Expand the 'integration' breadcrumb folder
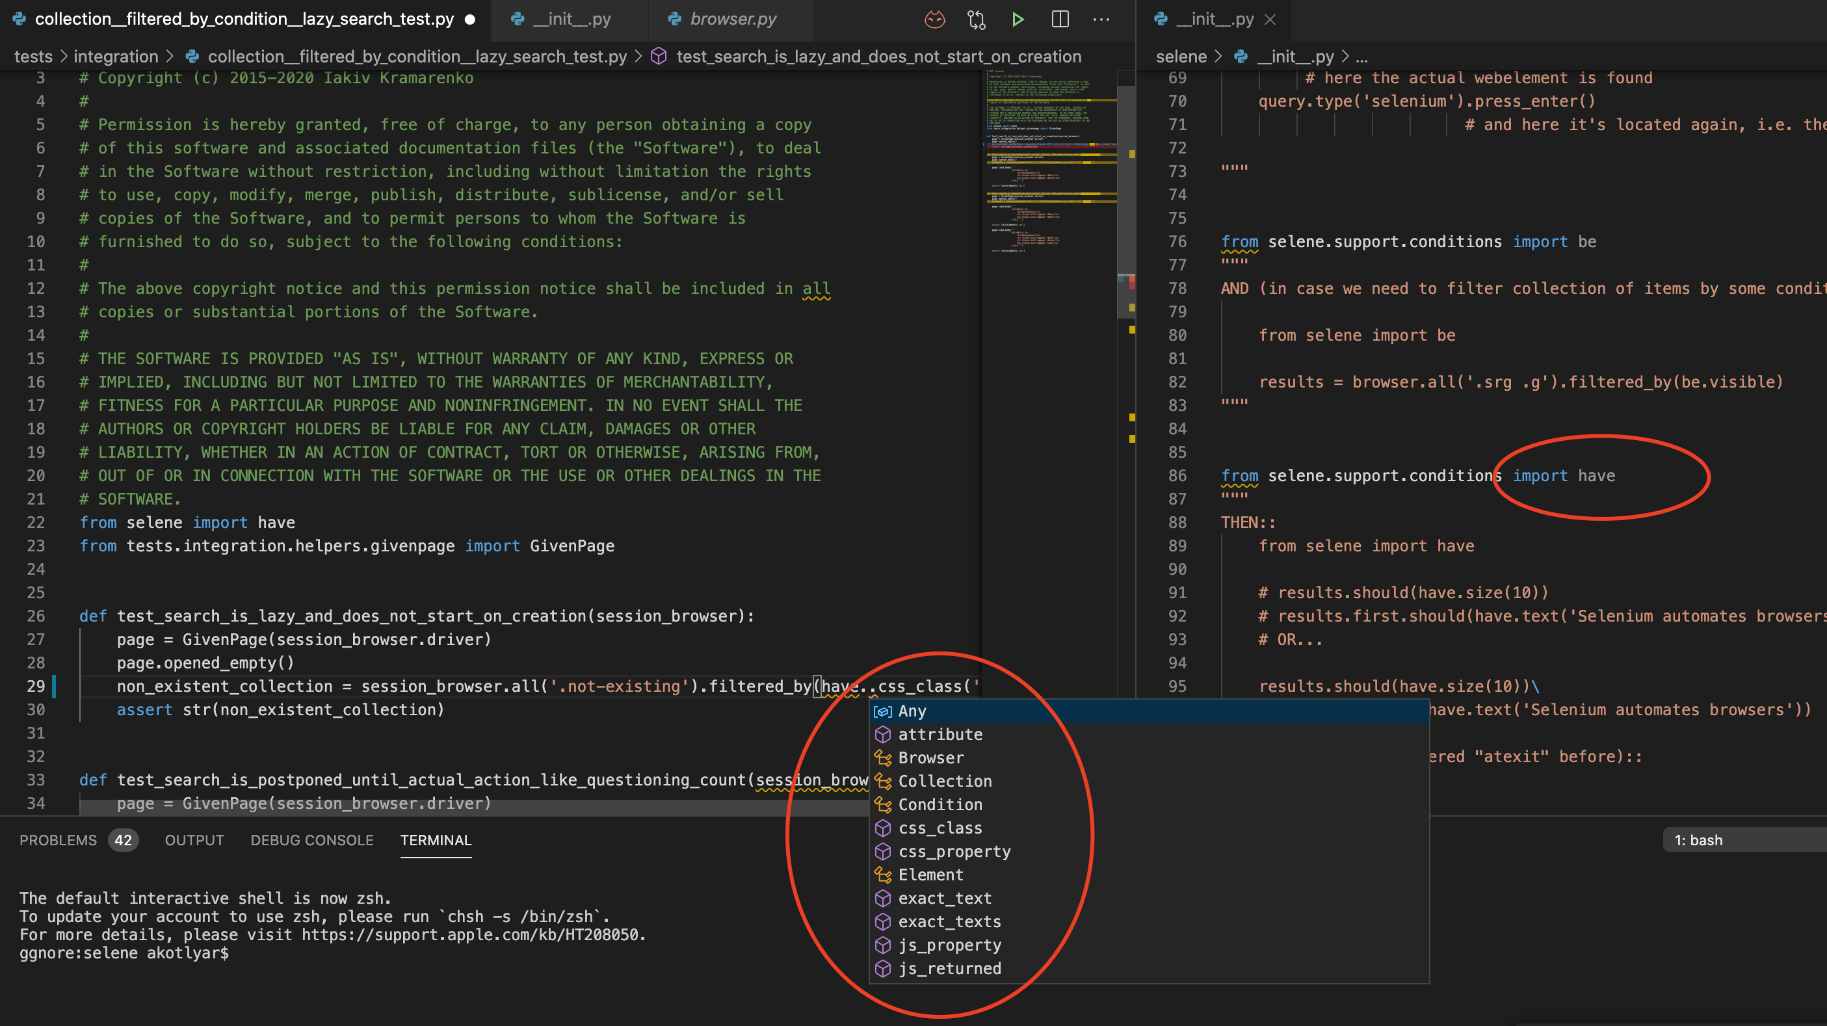 (x=116, y=56)
